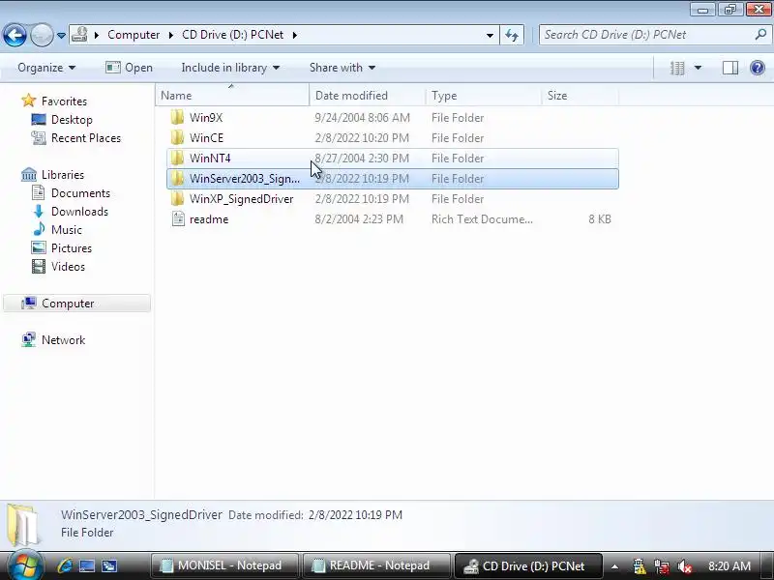Open Libraries in the navigation pane
Viewport: 774px width, 580px height.
pos(63,175)
